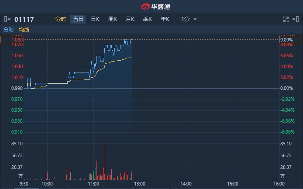Open the 1分 interval dropdown
303x189 pixels.
click(189, 19)
